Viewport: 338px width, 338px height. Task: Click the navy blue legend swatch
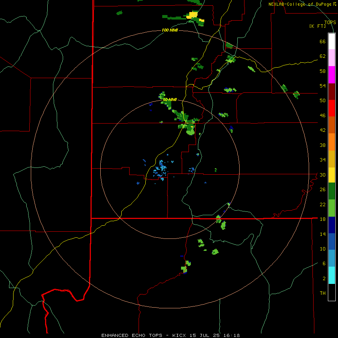coord(332,225)
